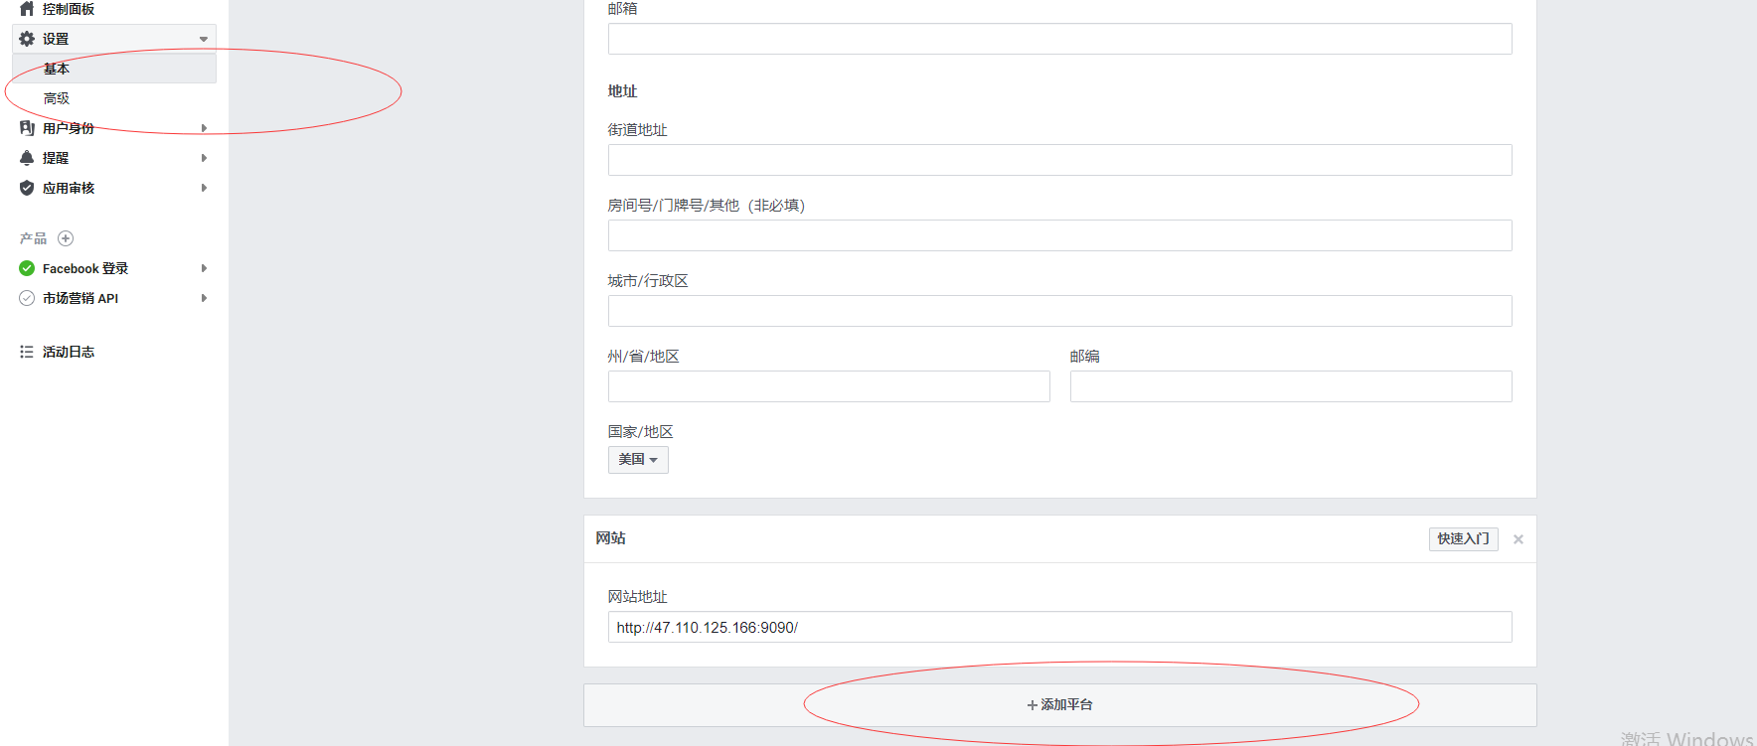Collapse the 设置 menu dropdown arrow
This screenshot has height=746, width=1757.
(x=204, y=40)
